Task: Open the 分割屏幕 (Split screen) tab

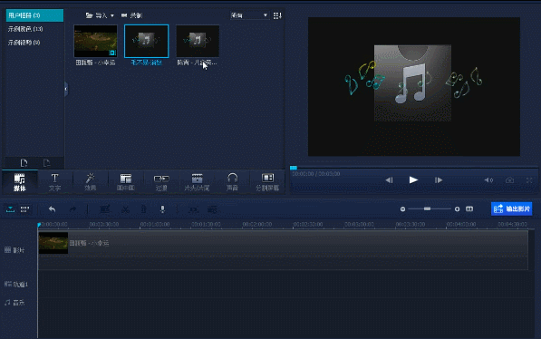Action: pyautogui.click(x=267, y=182)
